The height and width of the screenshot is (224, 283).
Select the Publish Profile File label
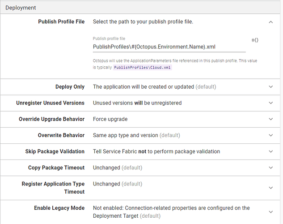tap(61, 22)
